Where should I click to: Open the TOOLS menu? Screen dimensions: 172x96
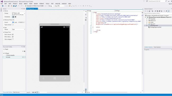(47, 4)
